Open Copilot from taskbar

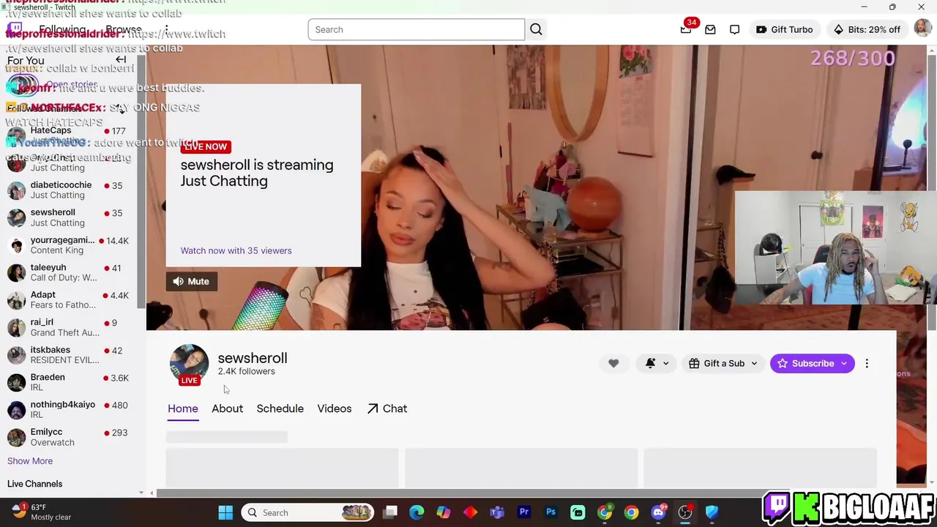coord(444,512)
